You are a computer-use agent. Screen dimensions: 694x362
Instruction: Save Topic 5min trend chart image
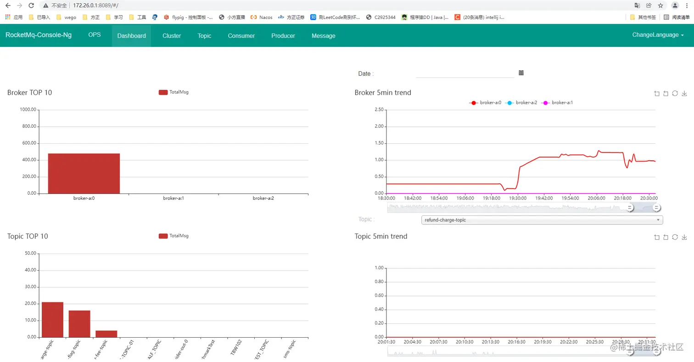click(684, 237)
